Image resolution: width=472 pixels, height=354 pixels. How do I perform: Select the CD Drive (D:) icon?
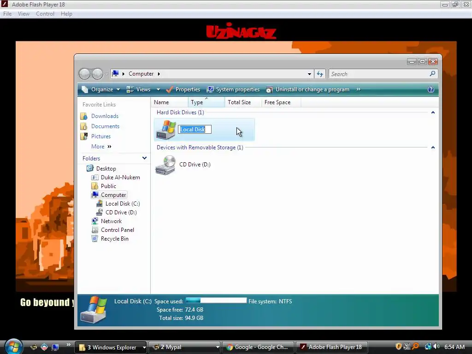[165, 165]
